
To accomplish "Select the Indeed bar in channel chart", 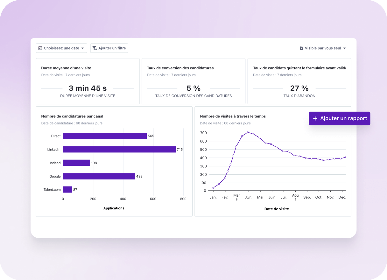I will (76, 163).
